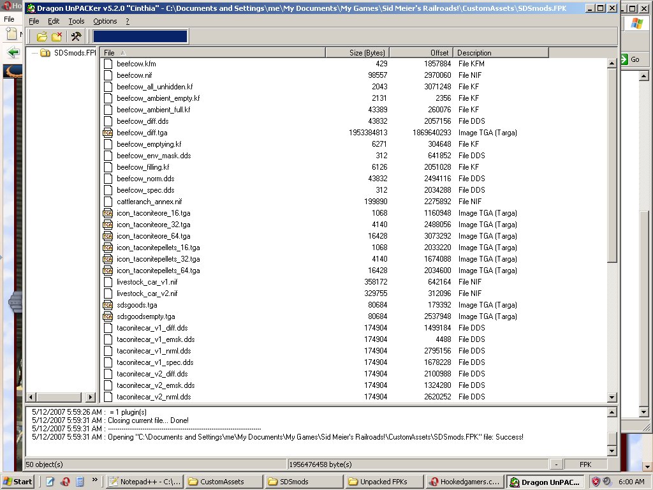Sort by Size (Bytes) column header

(357, 53)
